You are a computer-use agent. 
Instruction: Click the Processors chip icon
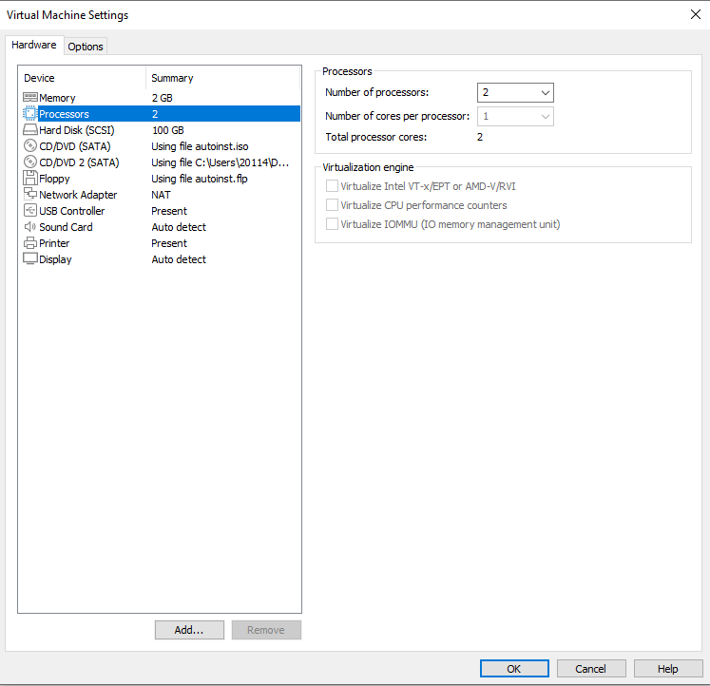click(29, 114)
